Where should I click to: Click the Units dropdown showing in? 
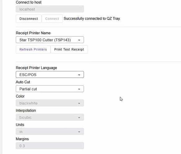(50, 132)
